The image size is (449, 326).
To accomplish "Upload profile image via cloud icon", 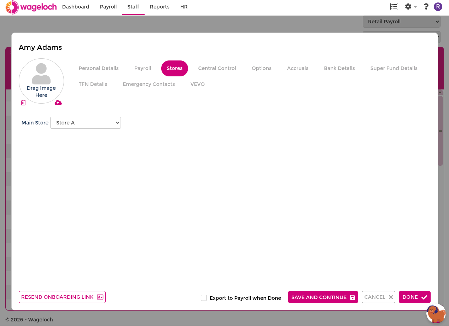I will pos(58,103).
